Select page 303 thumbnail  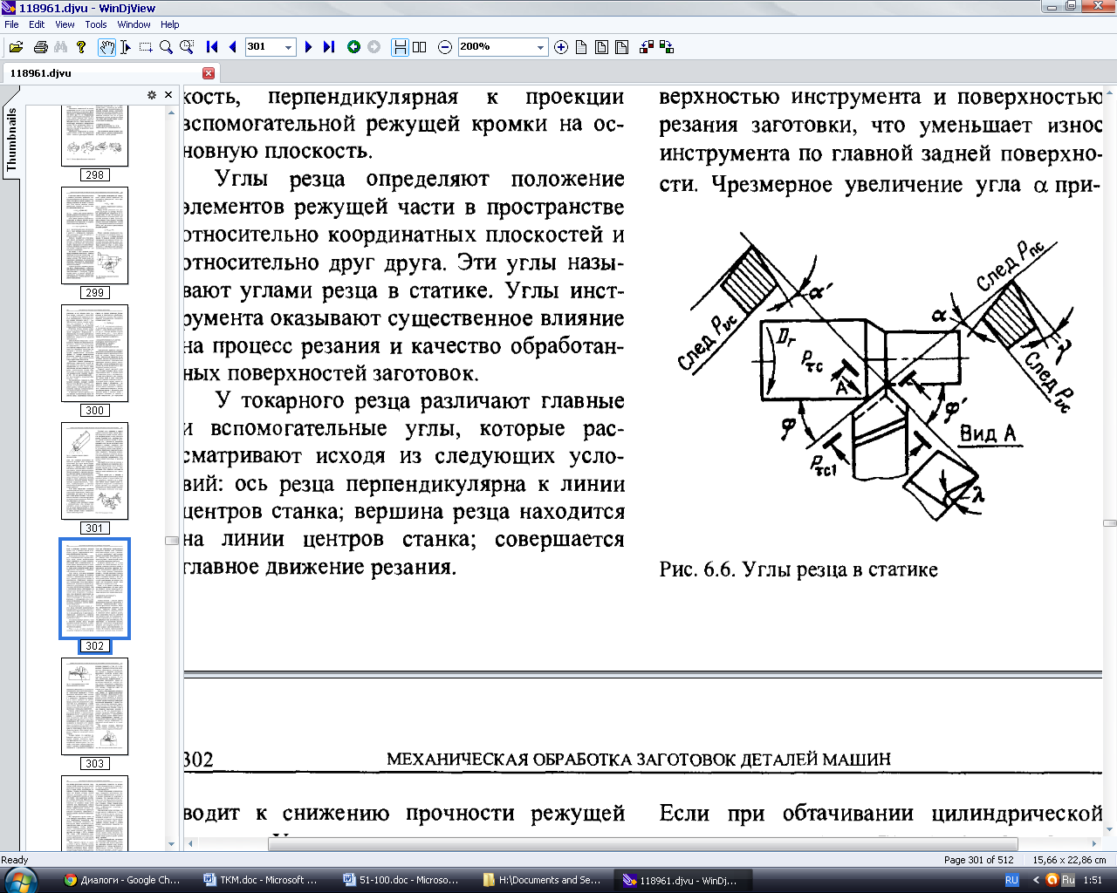click(x=94, y=706)
